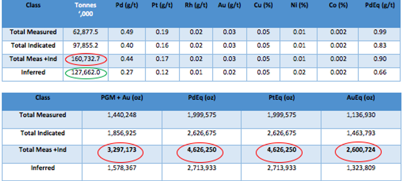Click the 1,856,925 Total Indicated cell
This screenshot has width=402, height=181.
pos(121,134)
